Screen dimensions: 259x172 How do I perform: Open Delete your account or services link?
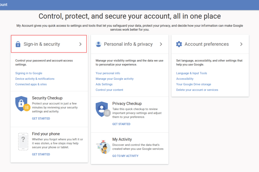pyautogui.click(x=197, y=90)
